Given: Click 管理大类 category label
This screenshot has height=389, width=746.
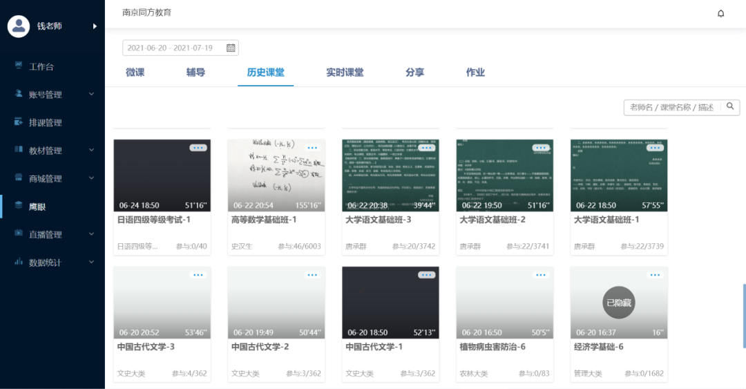Looking at the screenshot, I should 588,373.
